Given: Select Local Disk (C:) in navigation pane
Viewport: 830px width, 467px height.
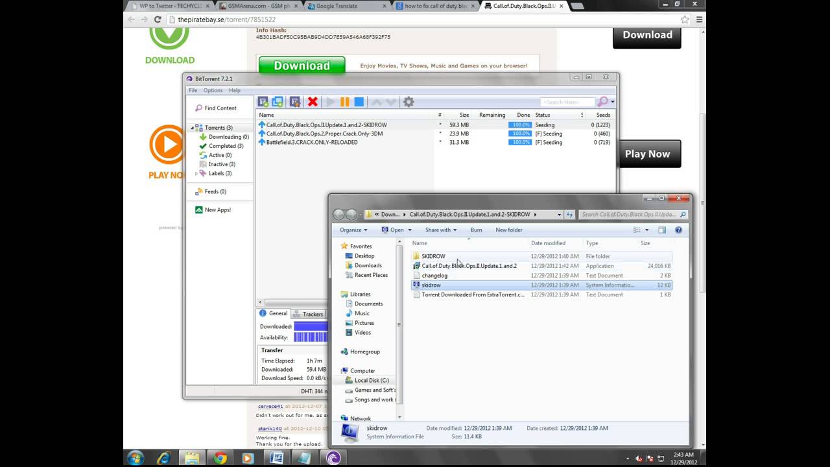Looking at the screenshot, I should (372, 381).
